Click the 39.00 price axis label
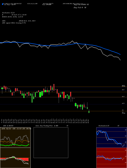 click(123, 113)
